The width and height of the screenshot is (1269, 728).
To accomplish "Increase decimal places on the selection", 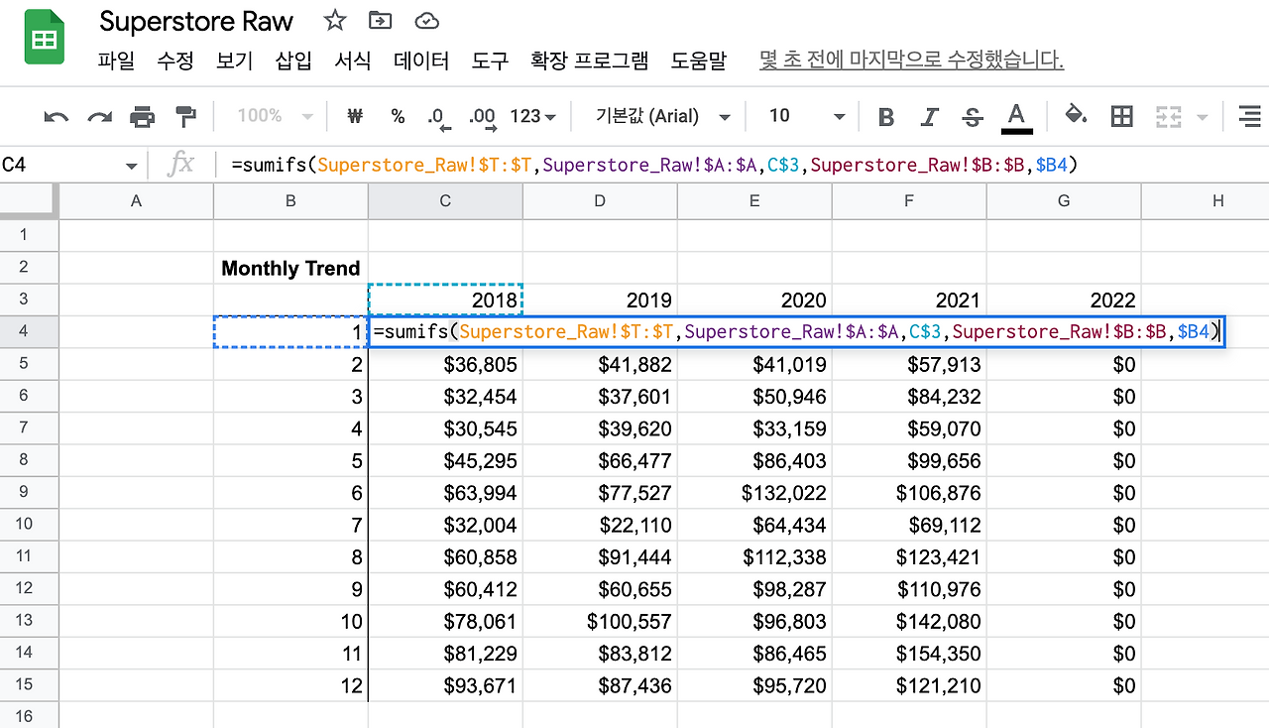I will [x=483, y=116].
